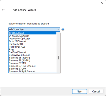
Task: Click the Next button
Action: click(80, 91)
